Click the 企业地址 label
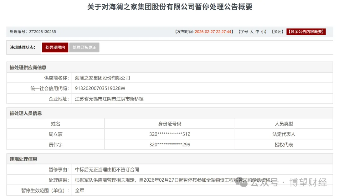Screen dimensions: 338x196 click(x=59, y=99)
